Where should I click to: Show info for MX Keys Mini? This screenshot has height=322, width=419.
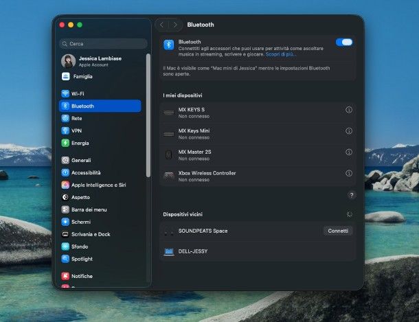tap(349, 131)
